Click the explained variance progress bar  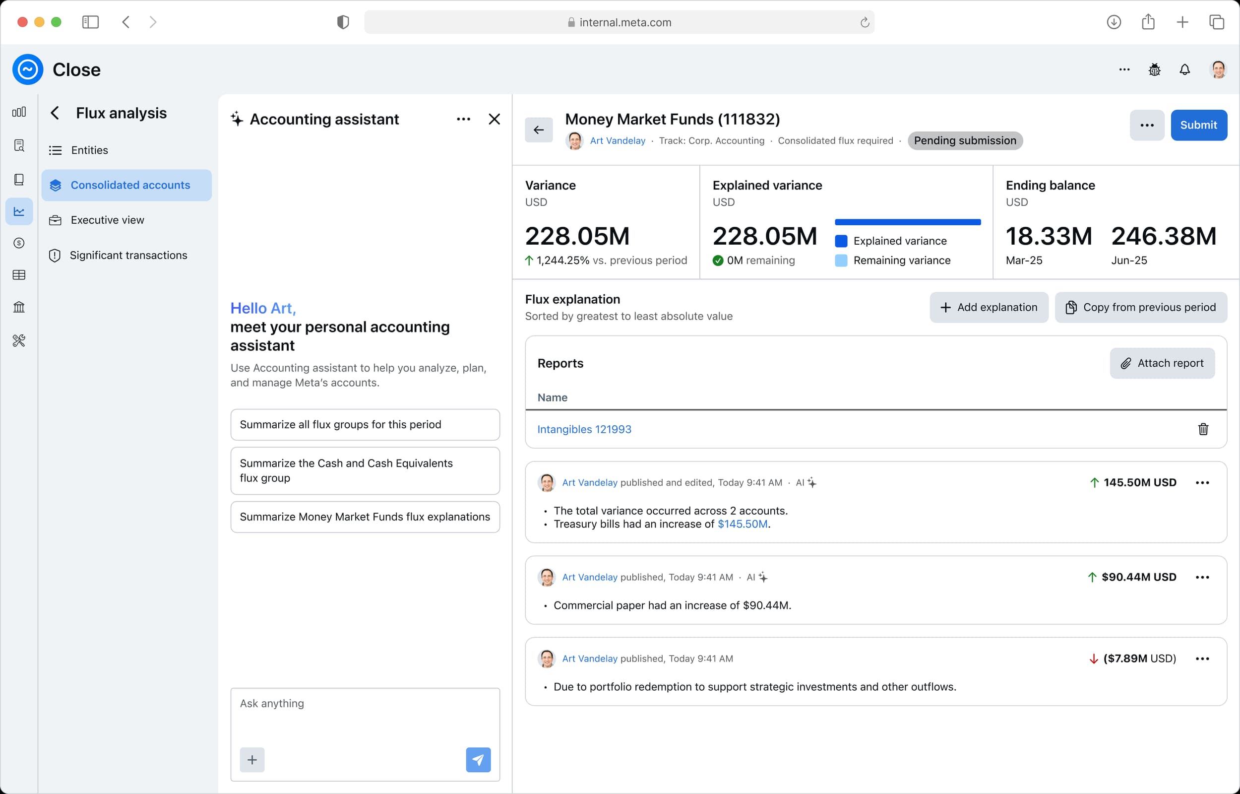(x=908, y=222)
